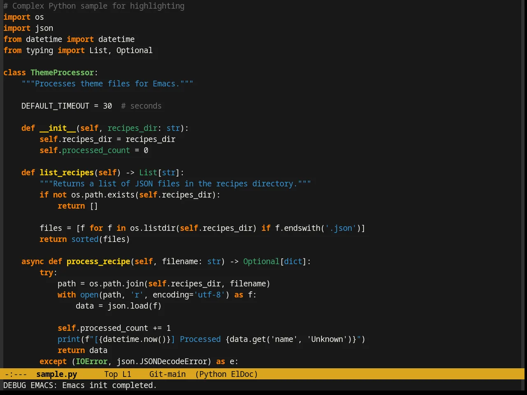Click the buffer status dashes in mode line
This screenshot has height=395, width=527.
(16, 374)
